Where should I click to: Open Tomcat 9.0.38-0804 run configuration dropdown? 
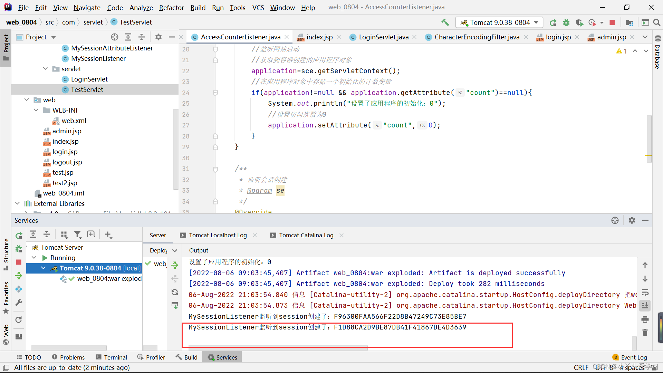tap(499, 22)
